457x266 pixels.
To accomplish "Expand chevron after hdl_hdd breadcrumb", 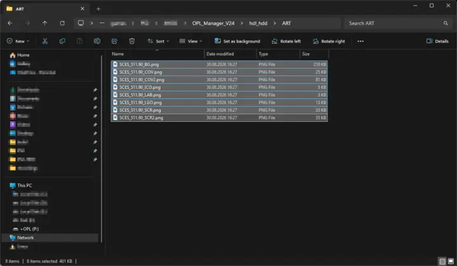I will coord(275,23).
